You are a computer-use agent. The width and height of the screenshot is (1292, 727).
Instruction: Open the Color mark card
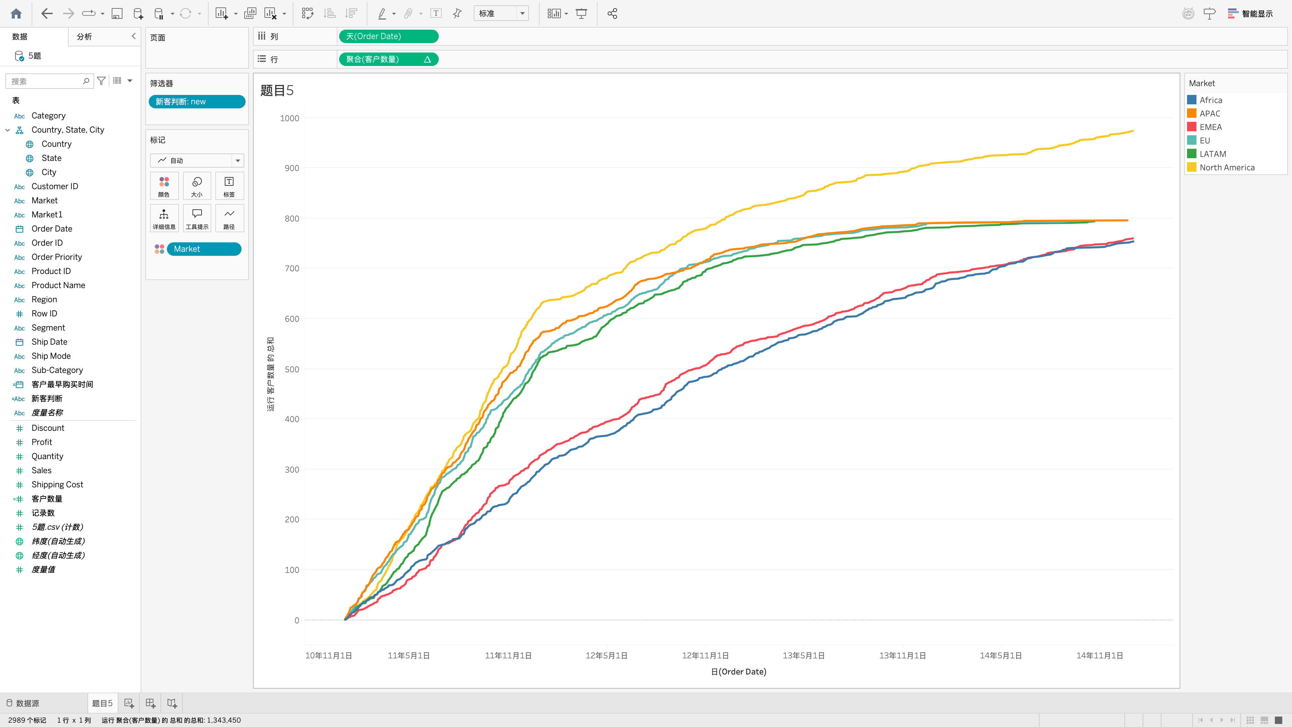click(164, 186)
